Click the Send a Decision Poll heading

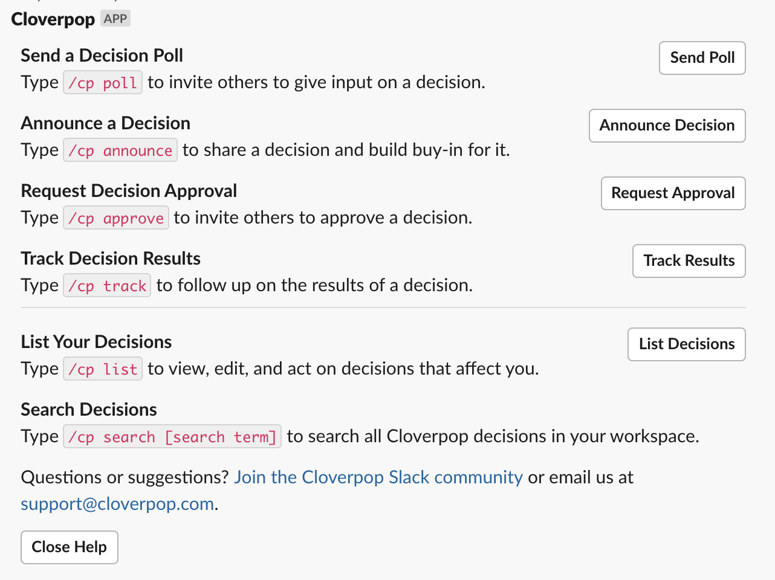click(102, 56)
